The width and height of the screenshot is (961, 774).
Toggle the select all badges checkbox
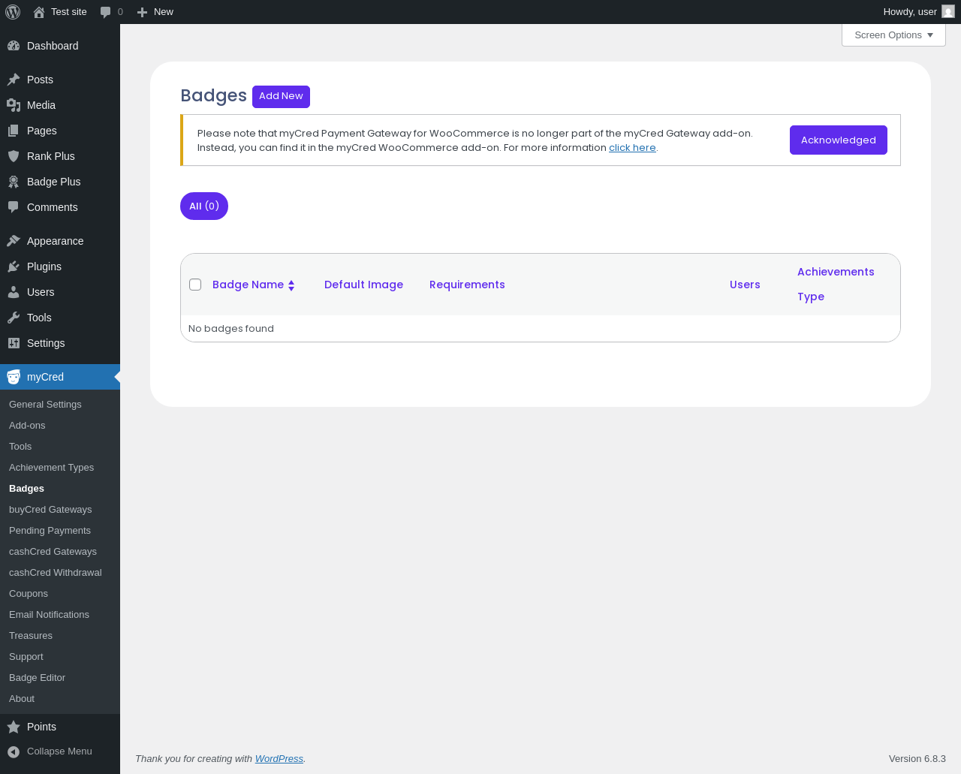coord(195,285)
